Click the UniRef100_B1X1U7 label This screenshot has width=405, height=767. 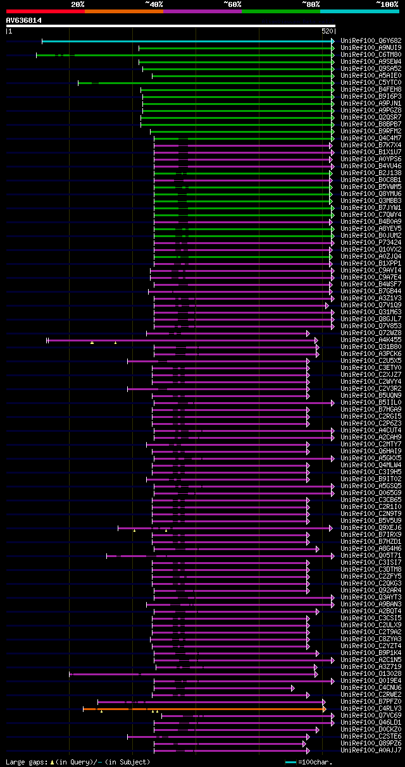[x=371, y=152]
